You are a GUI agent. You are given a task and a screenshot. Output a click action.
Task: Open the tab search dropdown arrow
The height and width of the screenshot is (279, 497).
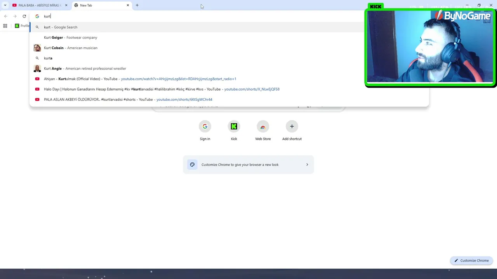click(5, 5)
